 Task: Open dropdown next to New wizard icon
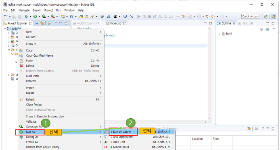(x=10, y=16)
